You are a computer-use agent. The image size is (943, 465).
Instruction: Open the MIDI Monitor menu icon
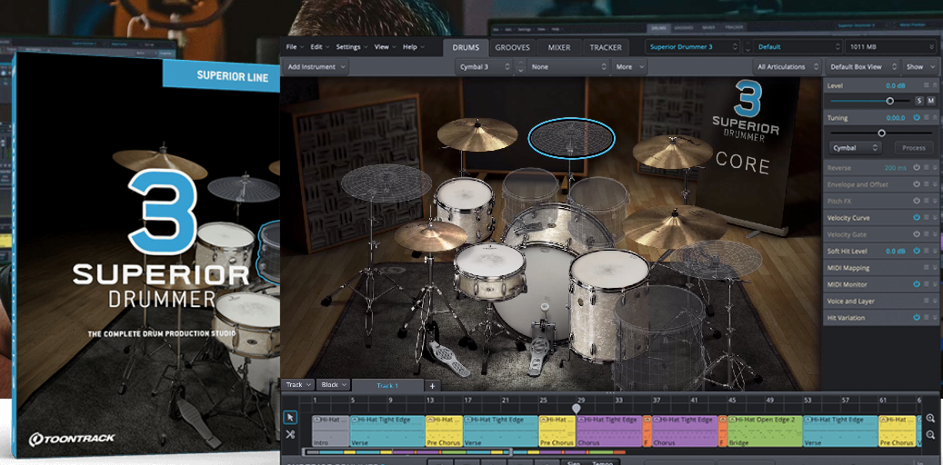click(926, 284)
